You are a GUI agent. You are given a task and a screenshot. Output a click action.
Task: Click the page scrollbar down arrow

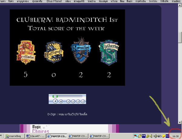pos(180,122)
